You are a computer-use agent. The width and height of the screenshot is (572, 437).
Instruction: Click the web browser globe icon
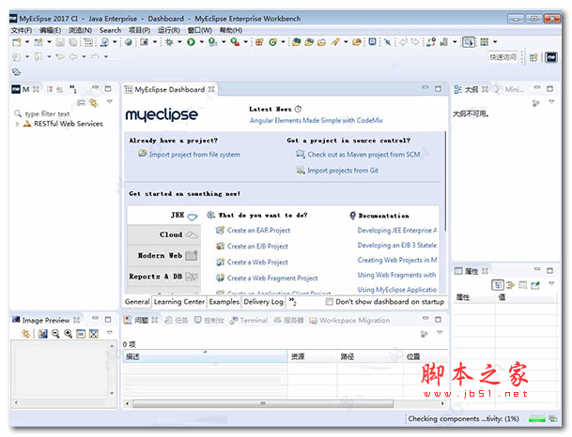[128, 42]
